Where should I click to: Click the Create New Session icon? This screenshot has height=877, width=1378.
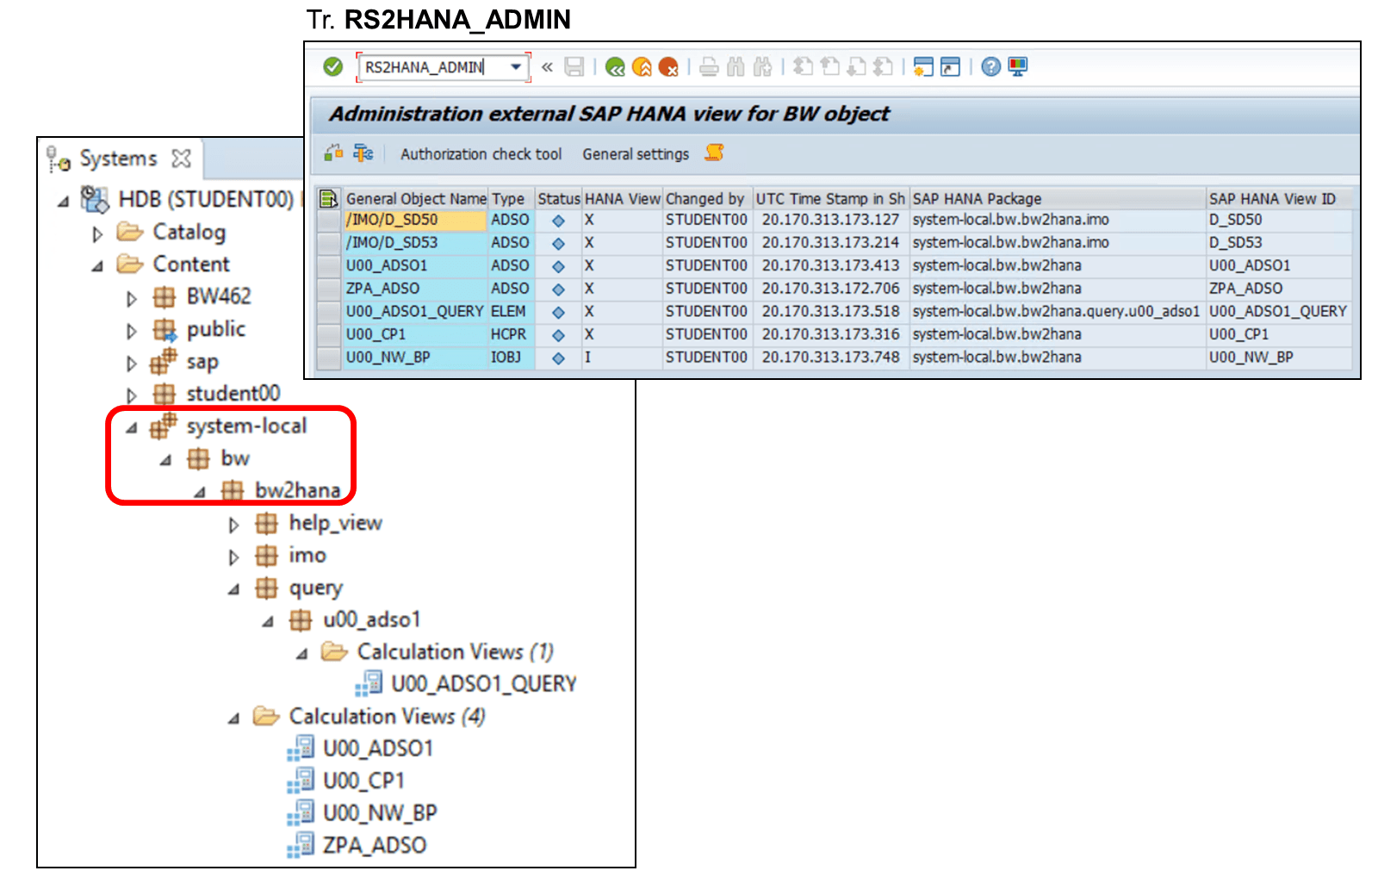(923, 66)
